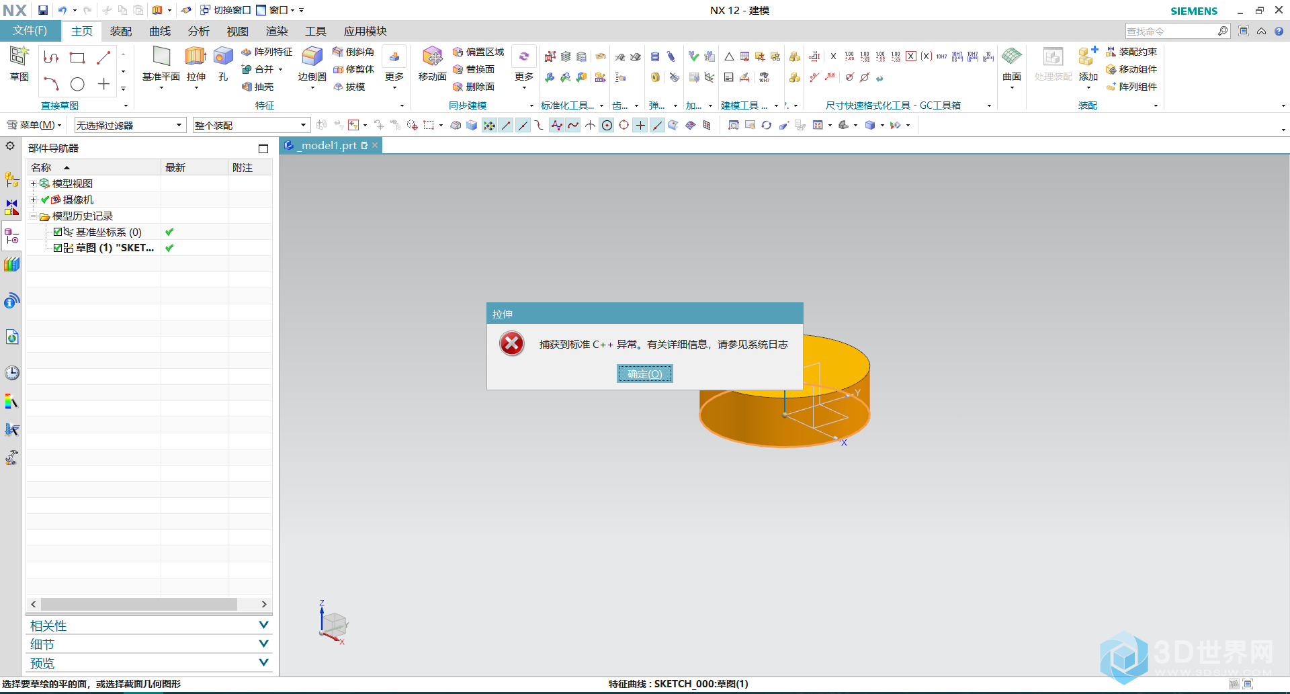Click the help question mark icon
The height and width of the screenshot is (694, 1290).
[x=1279, y=31]
